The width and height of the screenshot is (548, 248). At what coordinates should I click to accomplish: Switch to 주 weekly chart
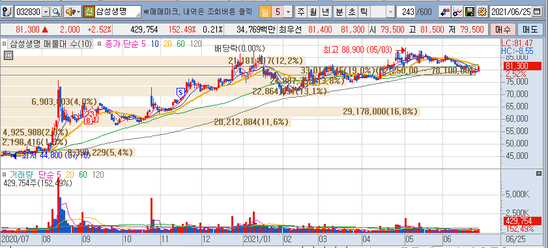(300, 12)
